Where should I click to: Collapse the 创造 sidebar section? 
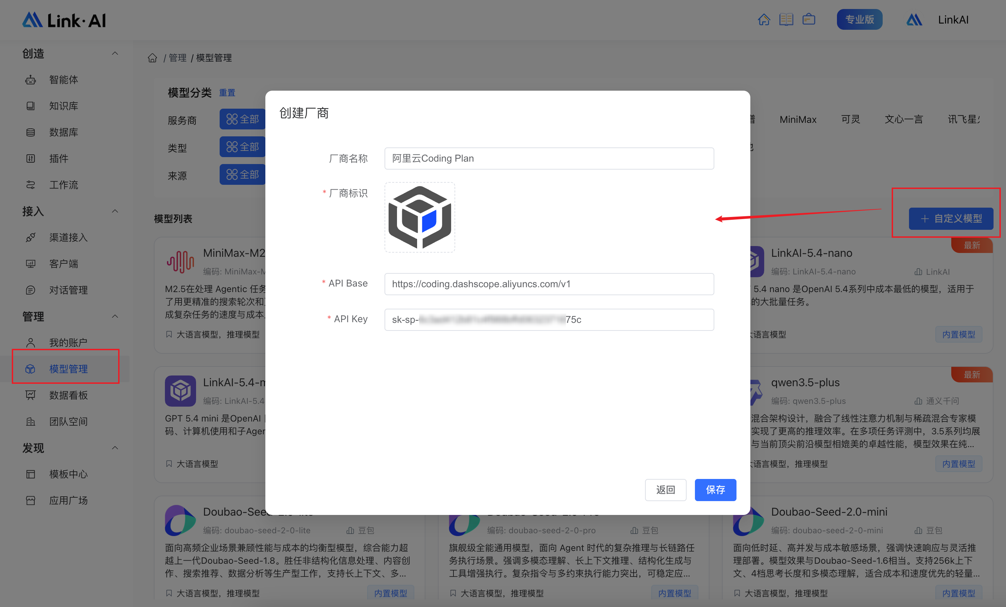point(115,53)
